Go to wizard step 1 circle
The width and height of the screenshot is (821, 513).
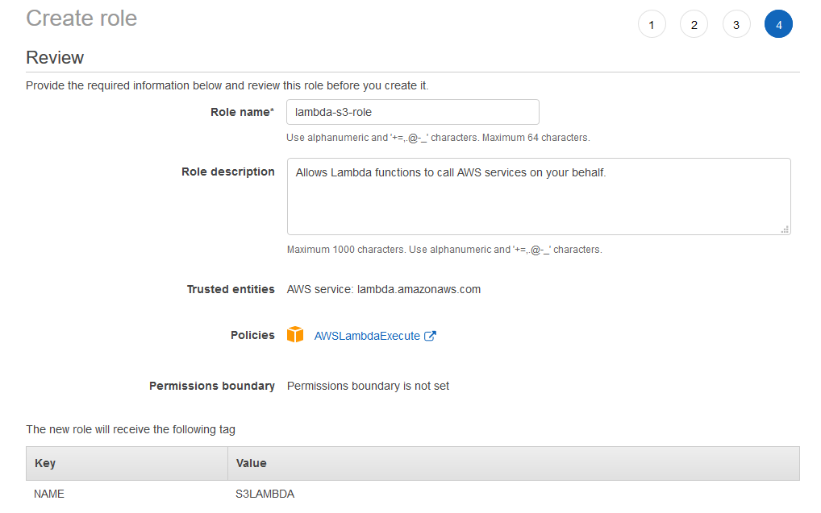pos(652,24)
